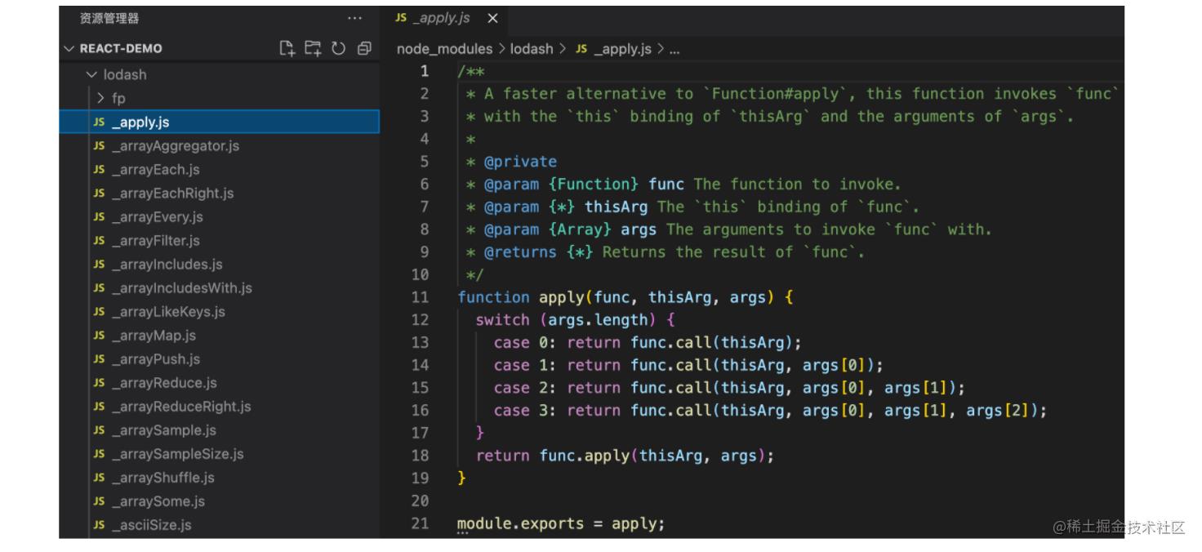Click node_modules in the breadcrumb
Image resolution: width=1202 pixels, height=552 pixels.
click(x=445, y=49)
